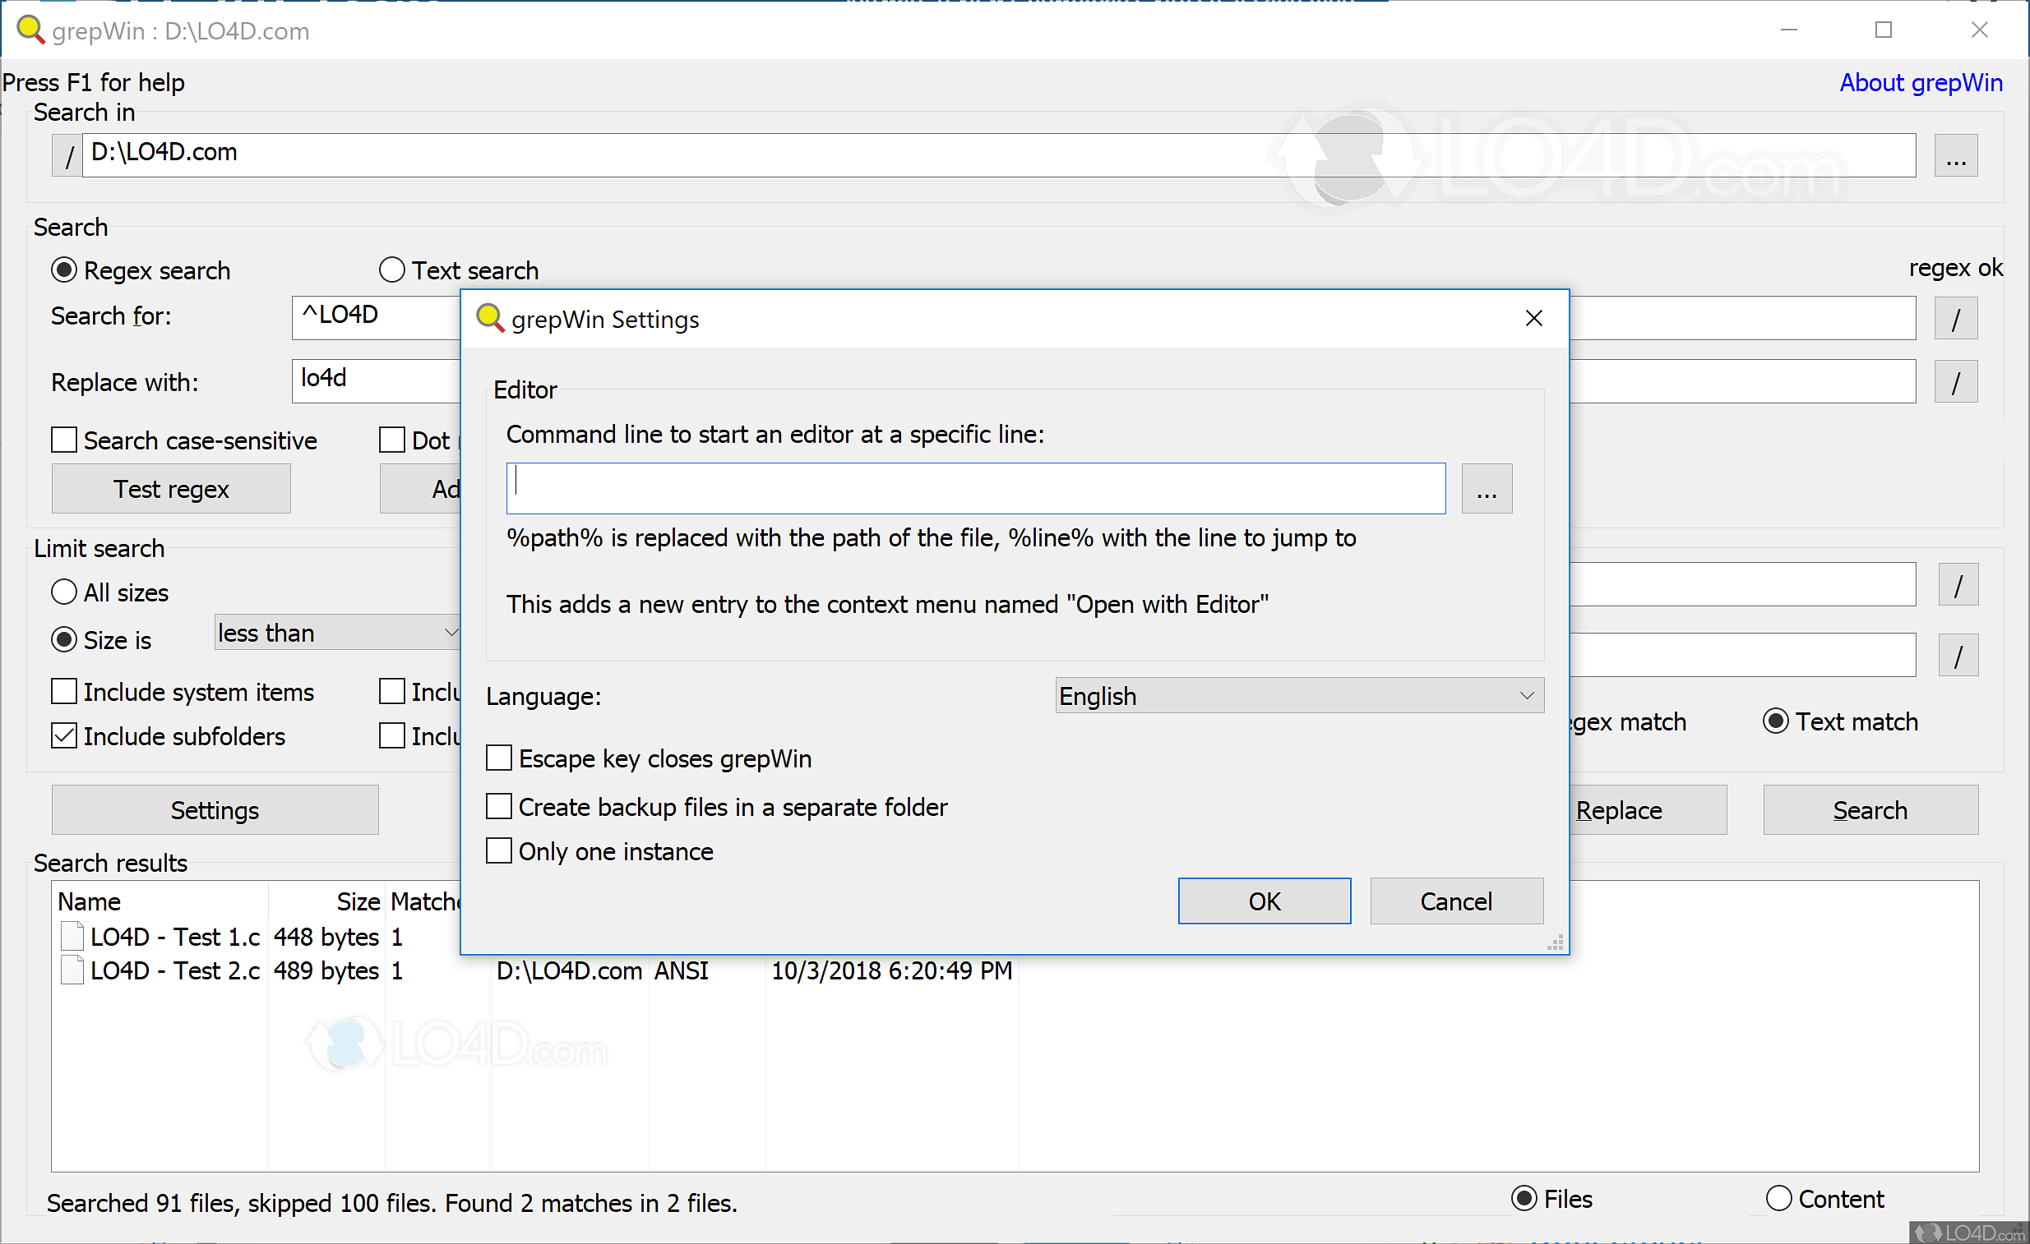Open the Language dropdown showing English
Viewport: 2030px width, 1244px height.
tap(1298, 696)
